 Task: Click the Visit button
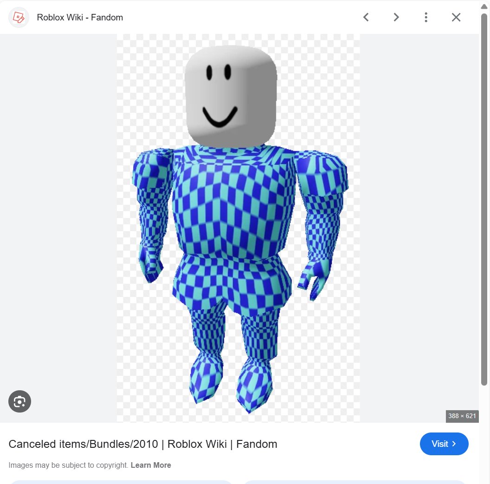pos(444,444)
